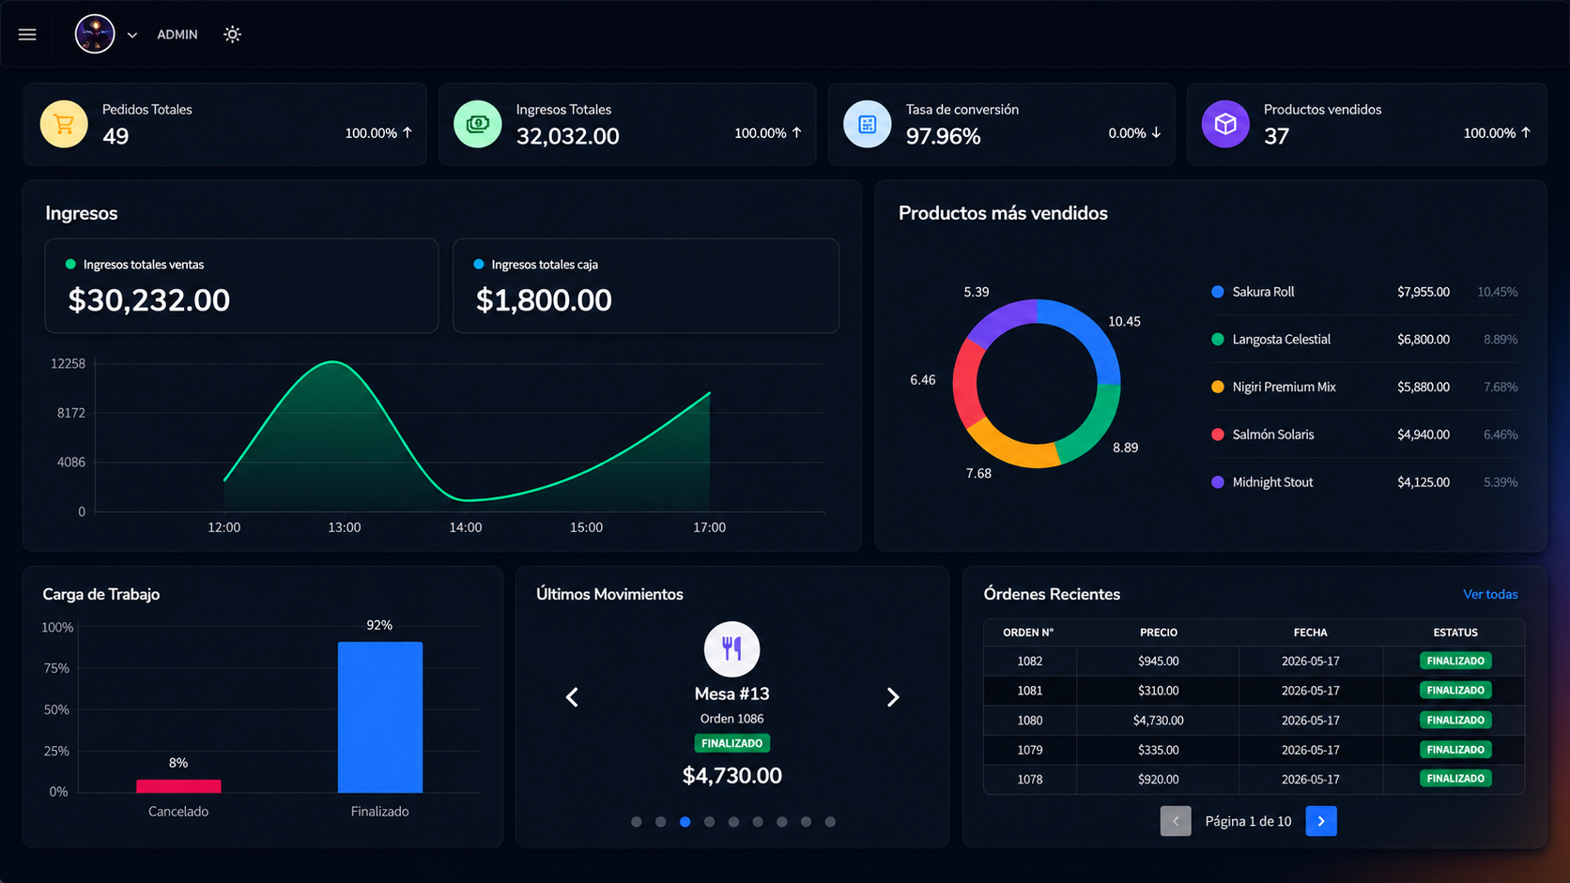
Task: Select the active third carousel dot
Action: coord(685,822)
